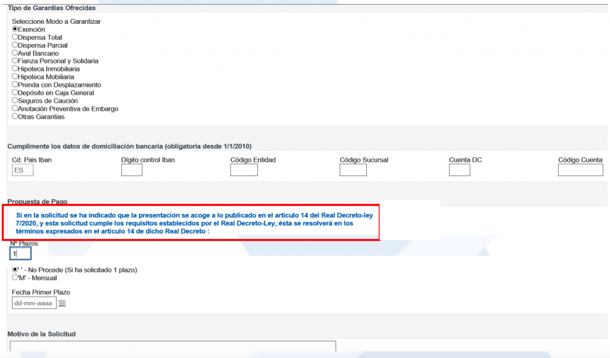Screen dimensions: 610x358
Task: Select the 'M' - Mensual option
Action: tap(15, 277)
